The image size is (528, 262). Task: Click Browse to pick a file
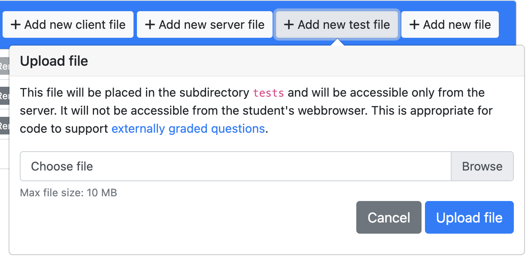pyautogui.click(x=482, y=166)
